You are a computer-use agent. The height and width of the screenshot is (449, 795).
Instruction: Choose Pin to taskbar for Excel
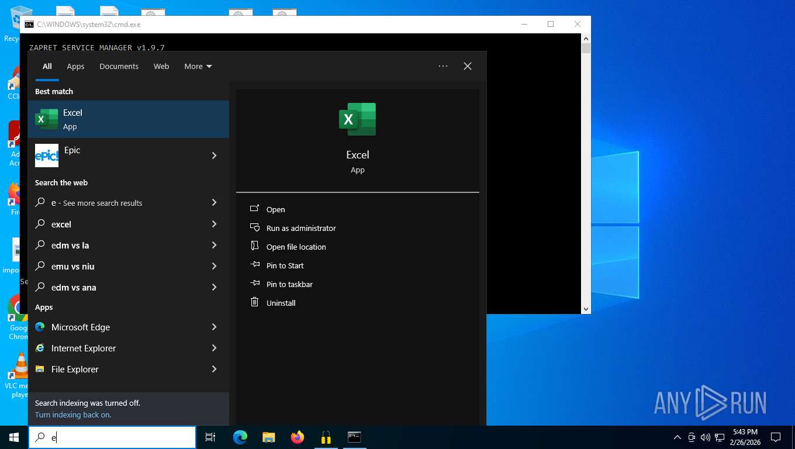point(289,284)
